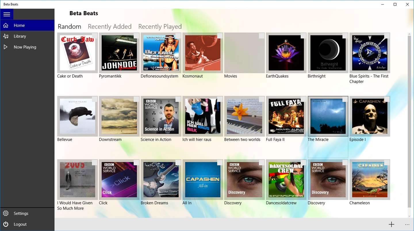Open the Science in Action cover
The image size is (414, 231).
pos(161,116)
